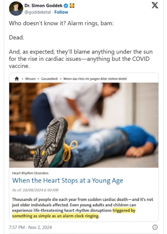
Task: Click the @goddeketal handle
Action: click(38, 12)
